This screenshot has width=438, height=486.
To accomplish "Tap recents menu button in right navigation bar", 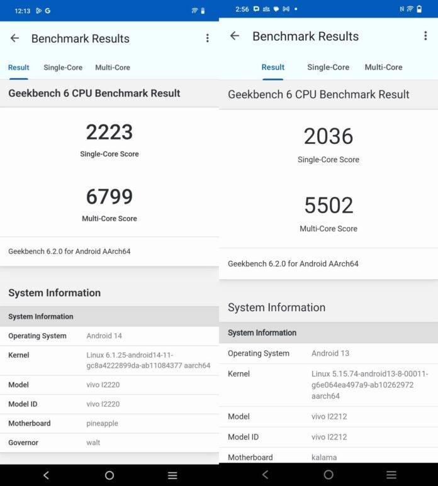I will [391, 474].
